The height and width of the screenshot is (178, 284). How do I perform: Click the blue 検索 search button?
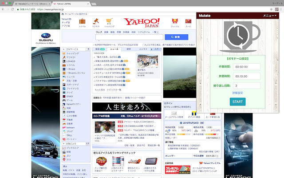tap(177, 37)
